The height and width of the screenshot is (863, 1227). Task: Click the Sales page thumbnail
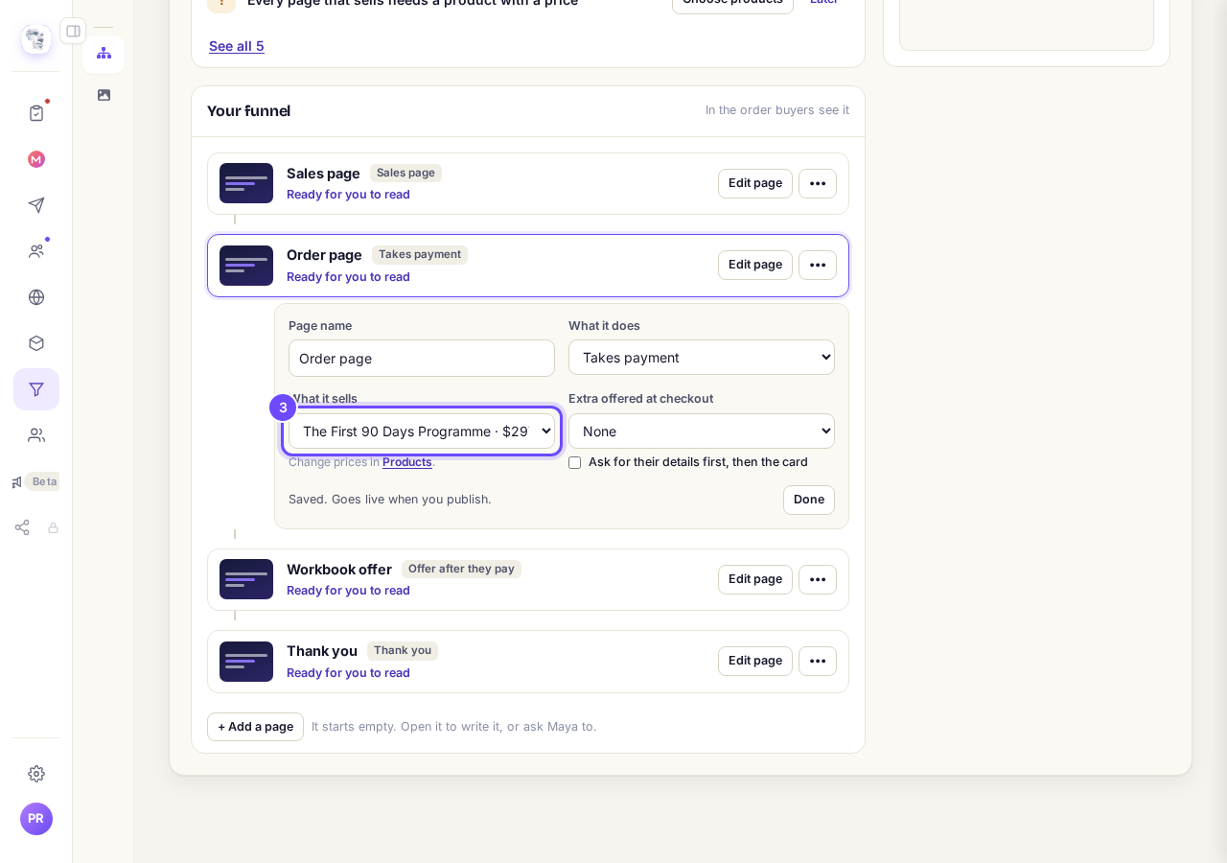point(246,183)
